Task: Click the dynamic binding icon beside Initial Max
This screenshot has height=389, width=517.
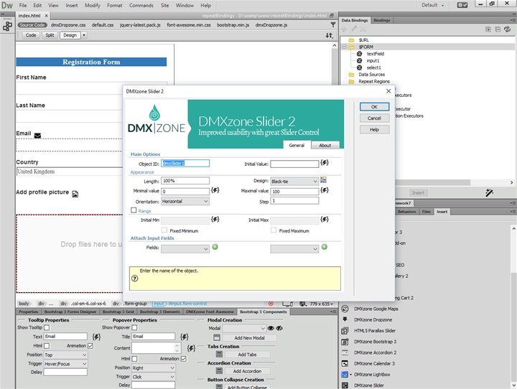Action: [325, 219]
